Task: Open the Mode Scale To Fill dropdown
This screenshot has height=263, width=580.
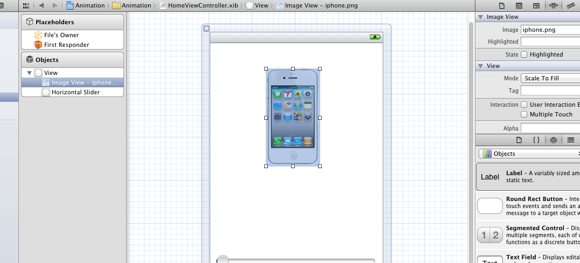Action: [550, 78]
